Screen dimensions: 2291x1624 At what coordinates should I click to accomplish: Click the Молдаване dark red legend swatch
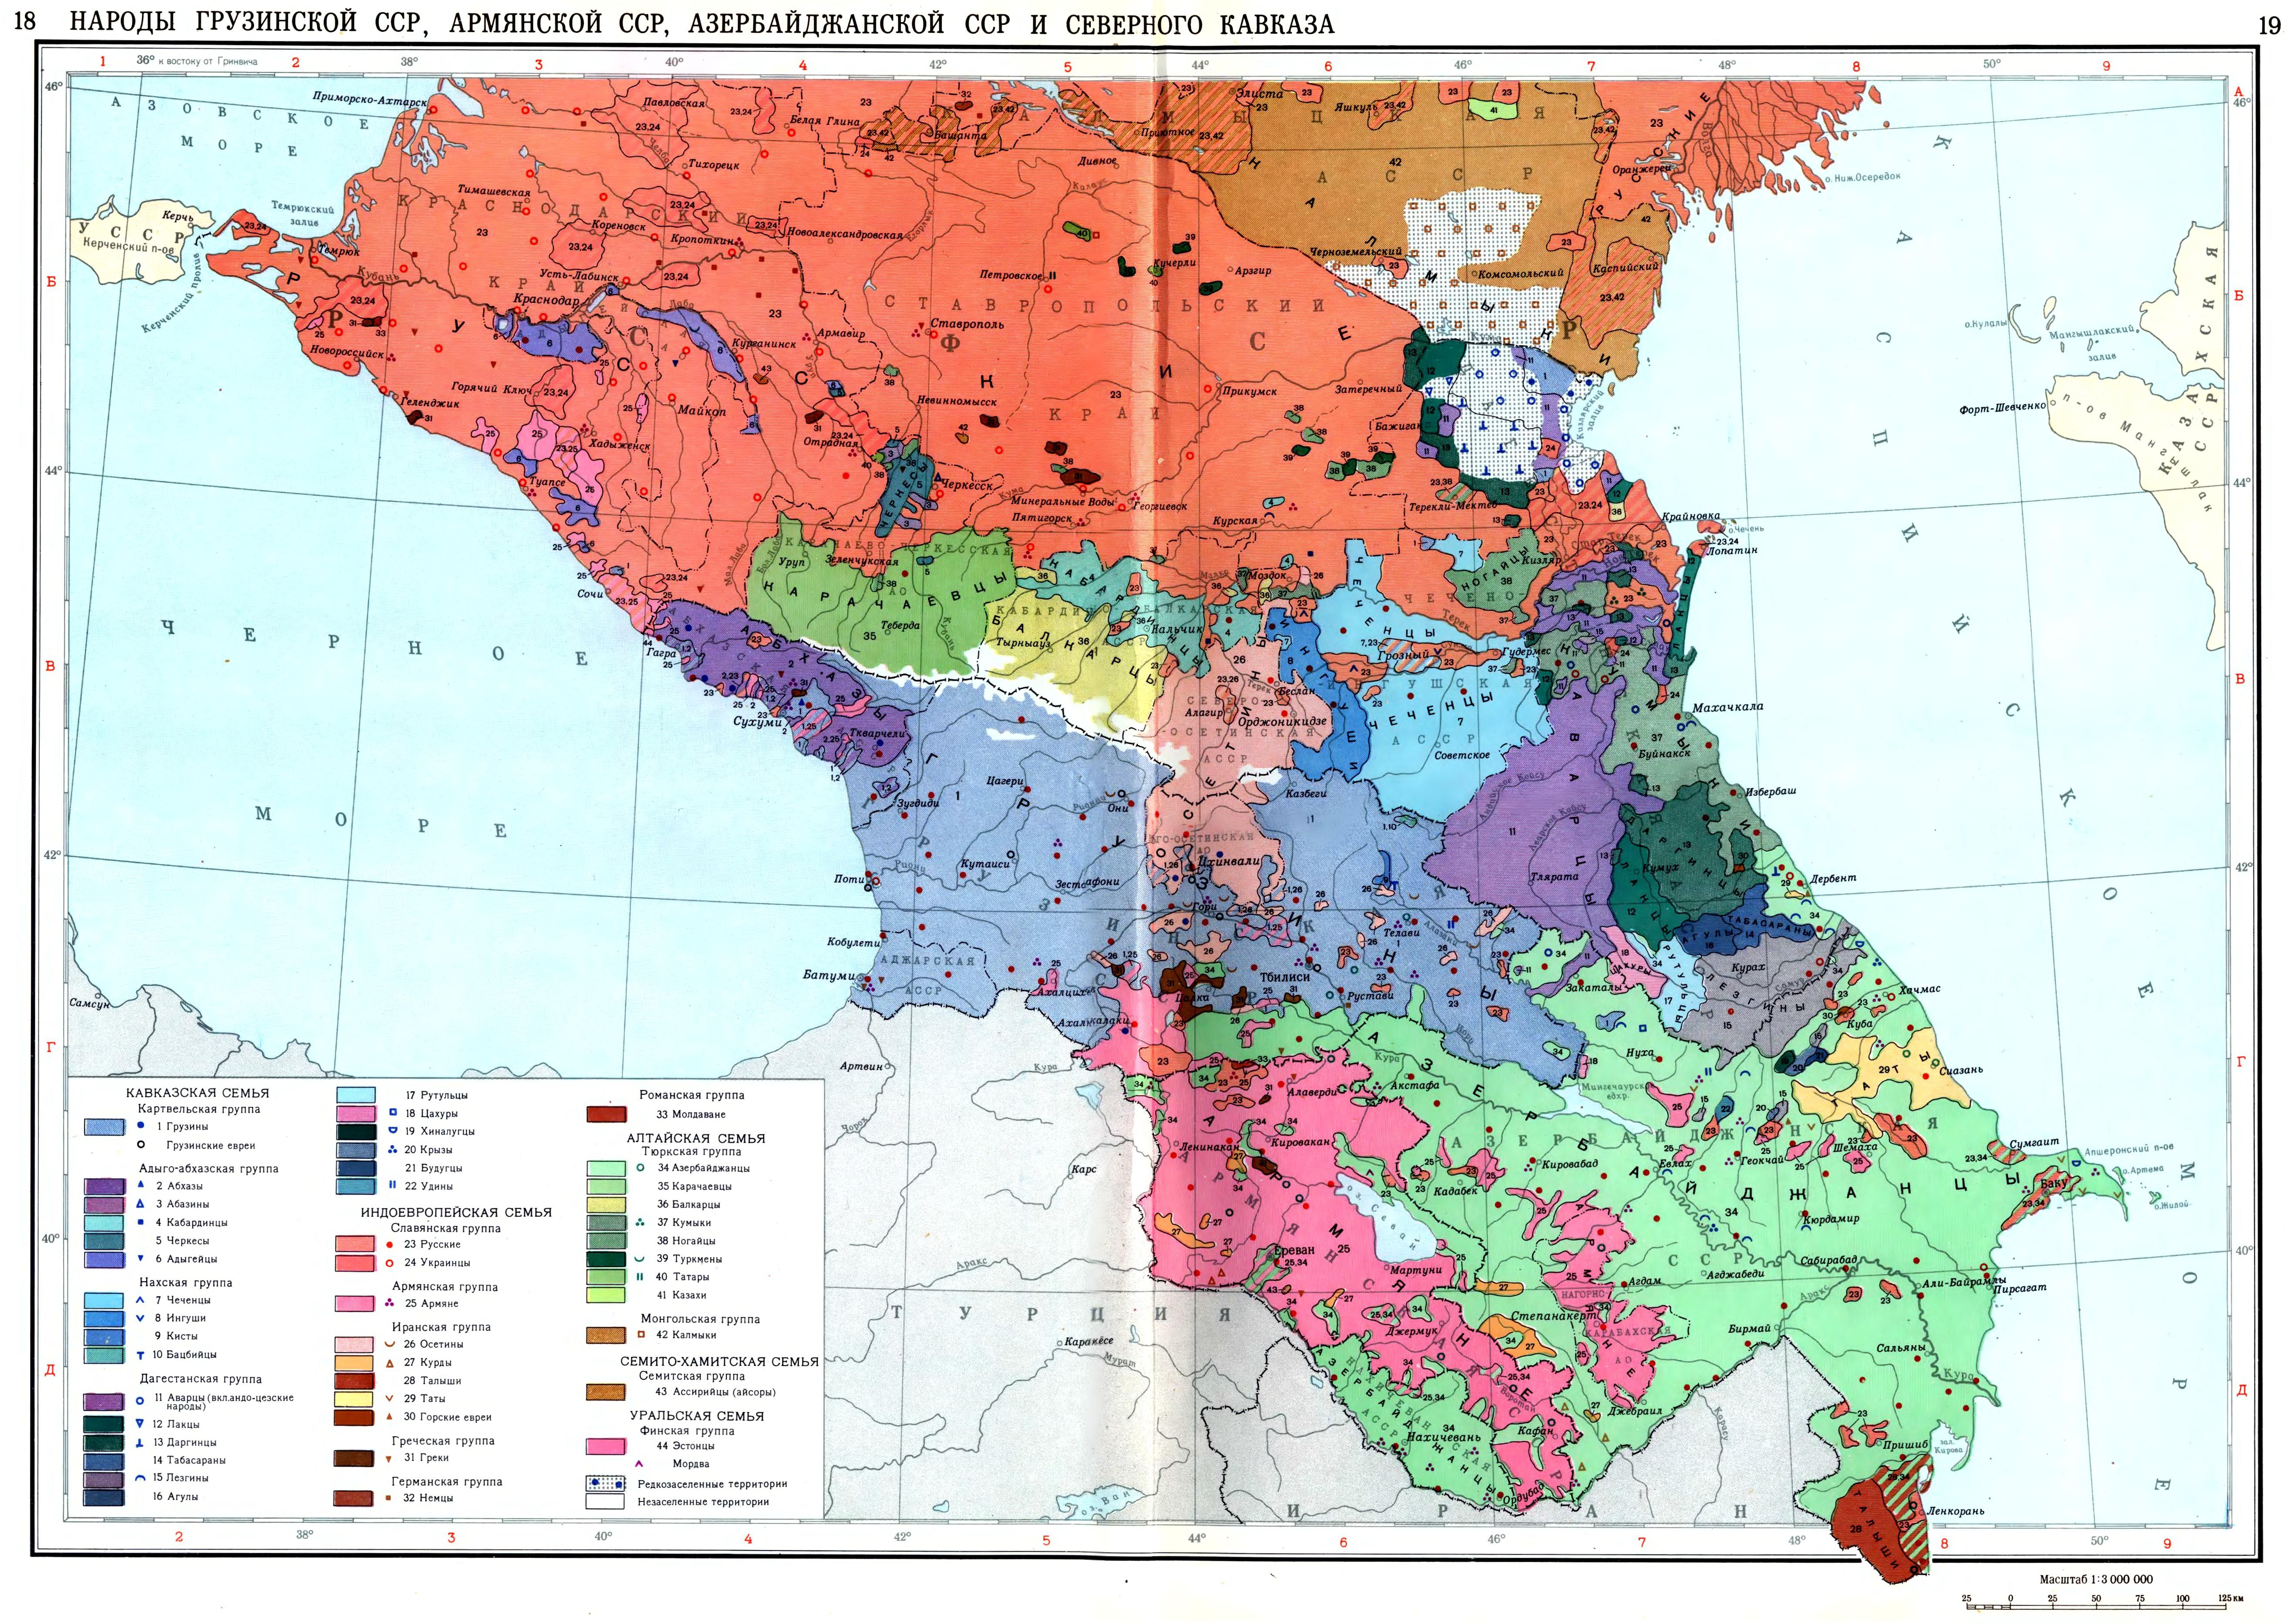point(606,1114)
